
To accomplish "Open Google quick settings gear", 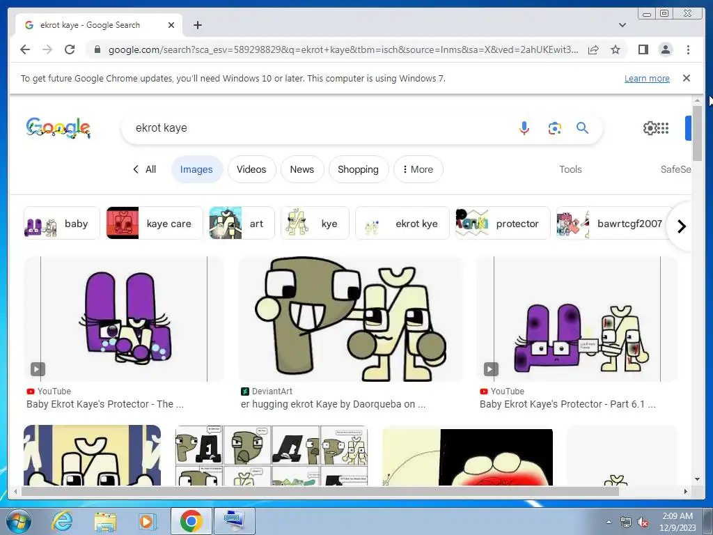I will pos(650,128).
